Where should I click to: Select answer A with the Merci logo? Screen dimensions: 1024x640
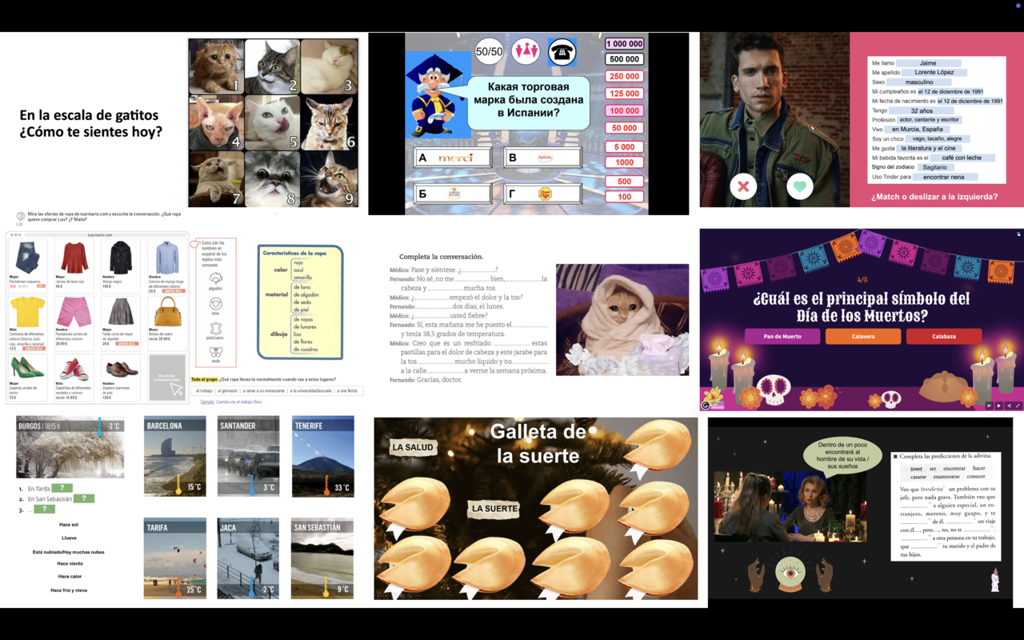(x=453, y=158)
